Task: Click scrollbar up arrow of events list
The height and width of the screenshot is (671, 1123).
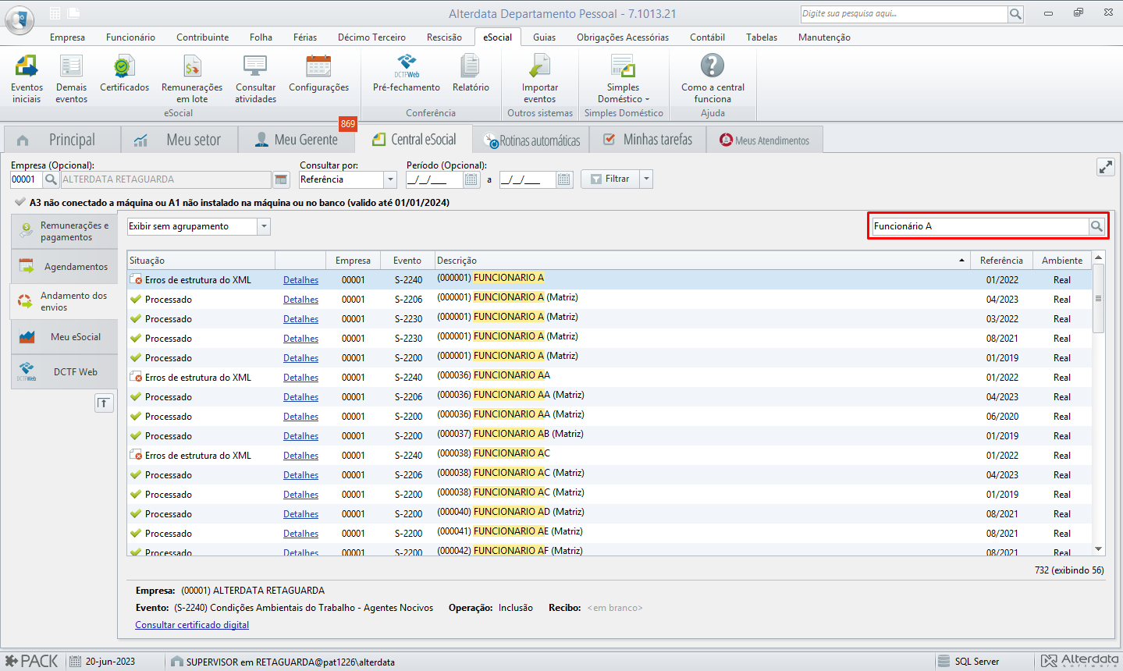Action: coord(1099,257)
